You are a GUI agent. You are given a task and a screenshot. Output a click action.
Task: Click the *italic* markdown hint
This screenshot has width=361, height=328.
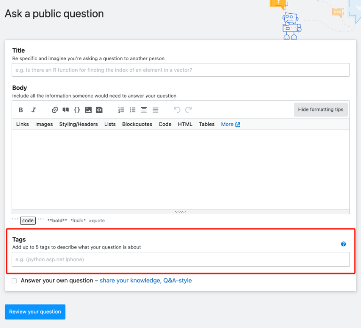[78, 220]
